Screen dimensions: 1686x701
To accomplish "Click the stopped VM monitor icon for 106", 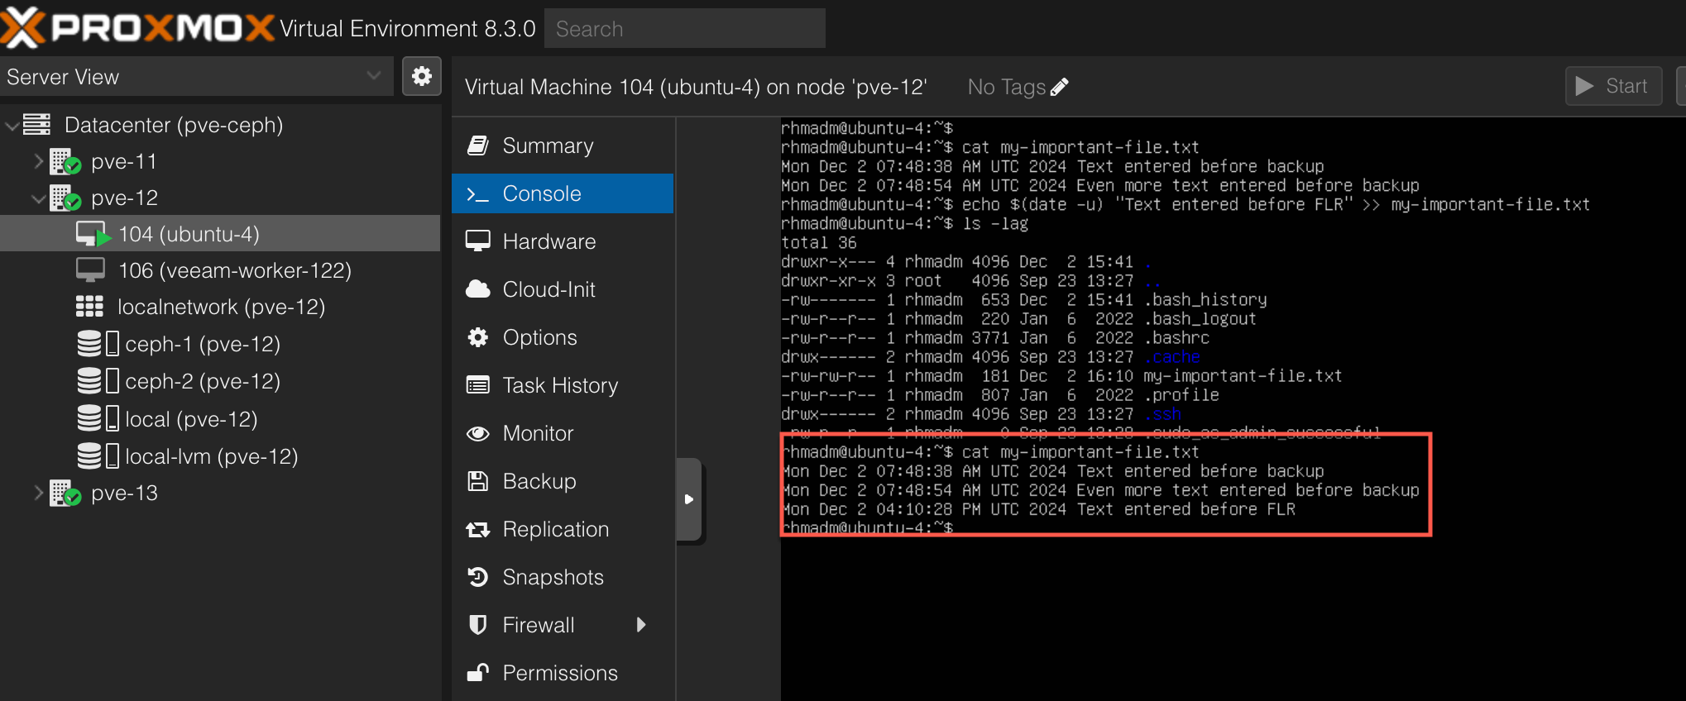I will (90, 269).
